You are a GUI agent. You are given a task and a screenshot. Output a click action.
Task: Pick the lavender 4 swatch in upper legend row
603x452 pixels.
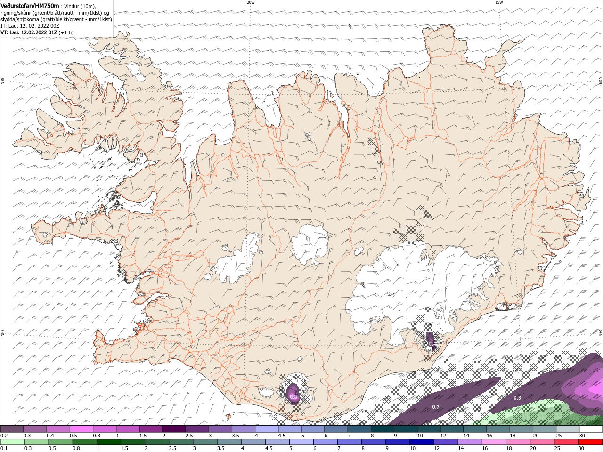pos(266,429)
